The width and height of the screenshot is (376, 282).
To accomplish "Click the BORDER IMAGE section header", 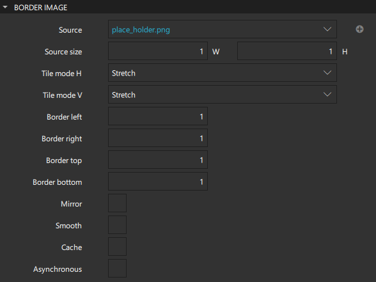I will [x=40, y=8].
